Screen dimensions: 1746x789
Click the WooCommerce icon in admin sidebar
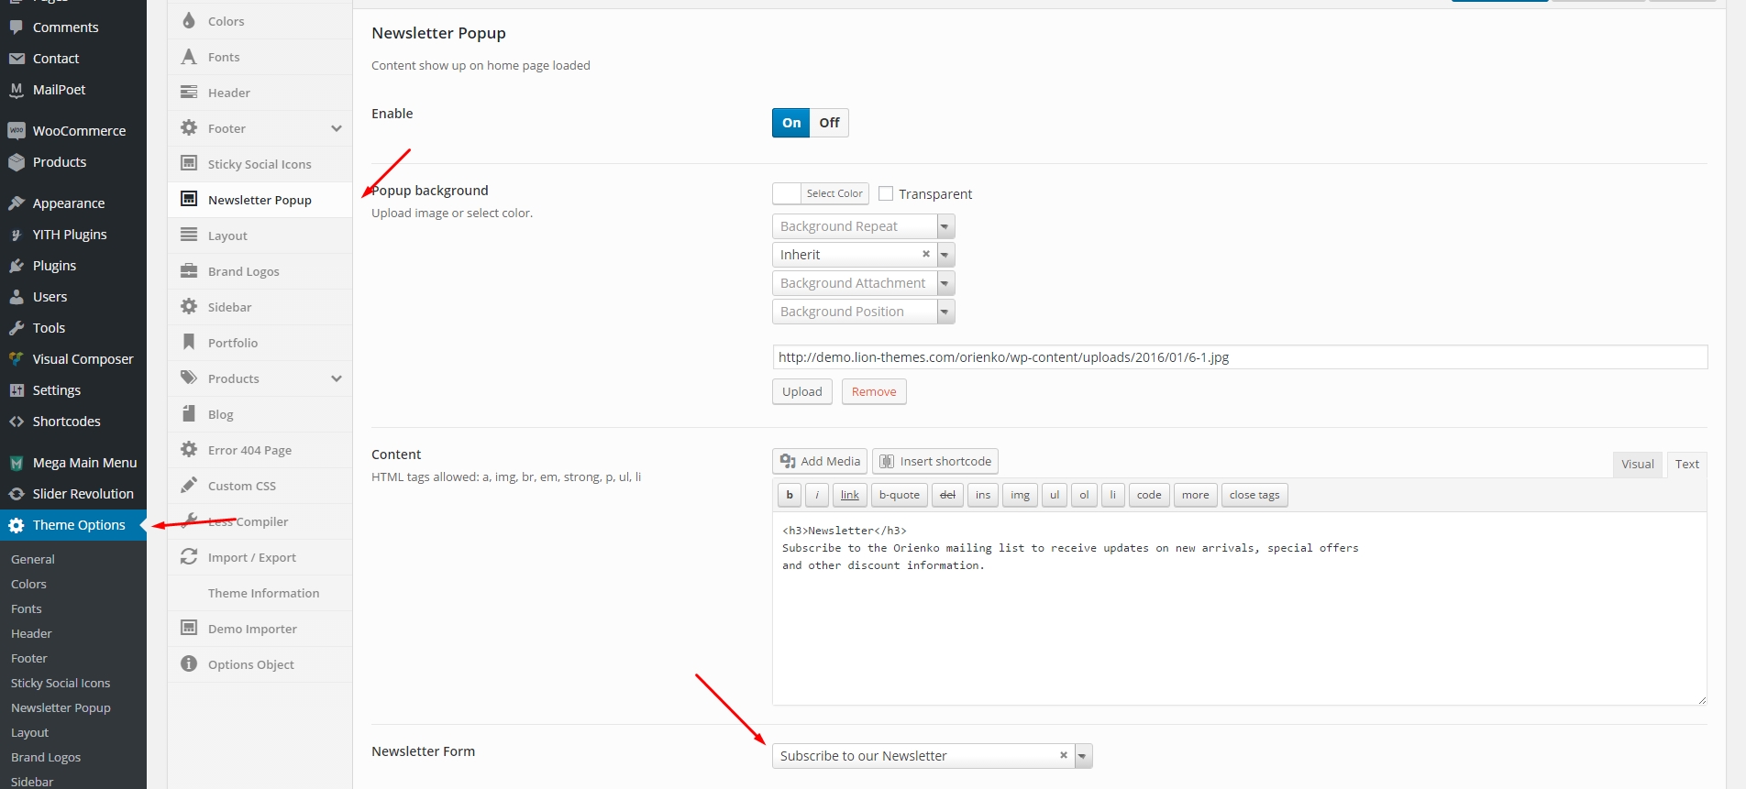point(17,131)
